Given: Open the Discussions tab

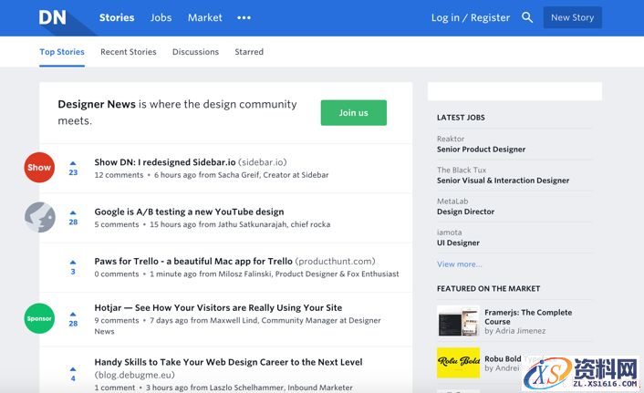Looking at the screenshot, I should tap(195, 52).
